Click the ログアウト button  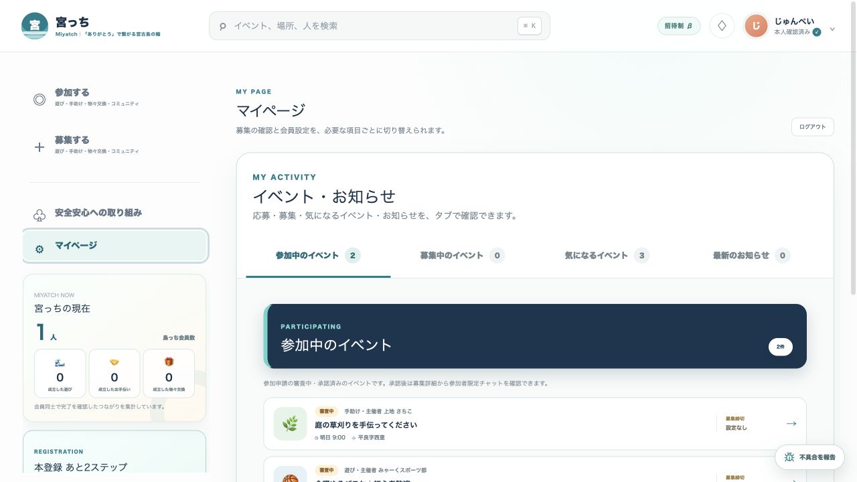point(813,127)
